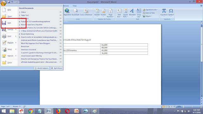The height and width of the screenshot is (114, 203).
Task: Select Save in the Office menu
Action: (x=9, y=23)
